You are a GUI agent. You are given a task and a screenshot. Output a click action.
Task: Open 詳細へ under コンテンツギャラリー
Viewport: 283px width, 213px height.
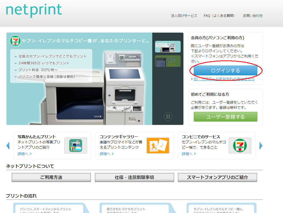pyautogui.click(x=107, y=154)
